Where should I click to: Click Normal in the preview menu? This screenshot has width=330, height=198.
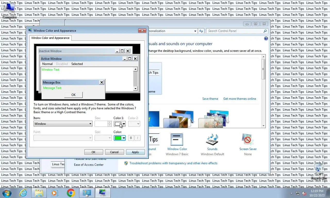47,64
